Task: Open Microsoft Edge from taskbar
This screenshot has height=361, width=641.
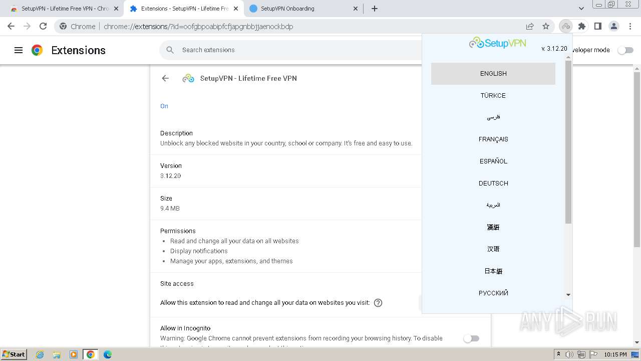Action: point(108,354)
